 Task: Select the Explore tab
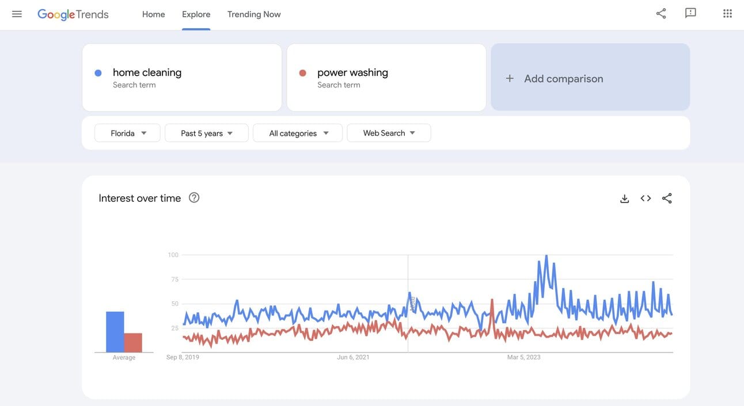click(196, 14)
